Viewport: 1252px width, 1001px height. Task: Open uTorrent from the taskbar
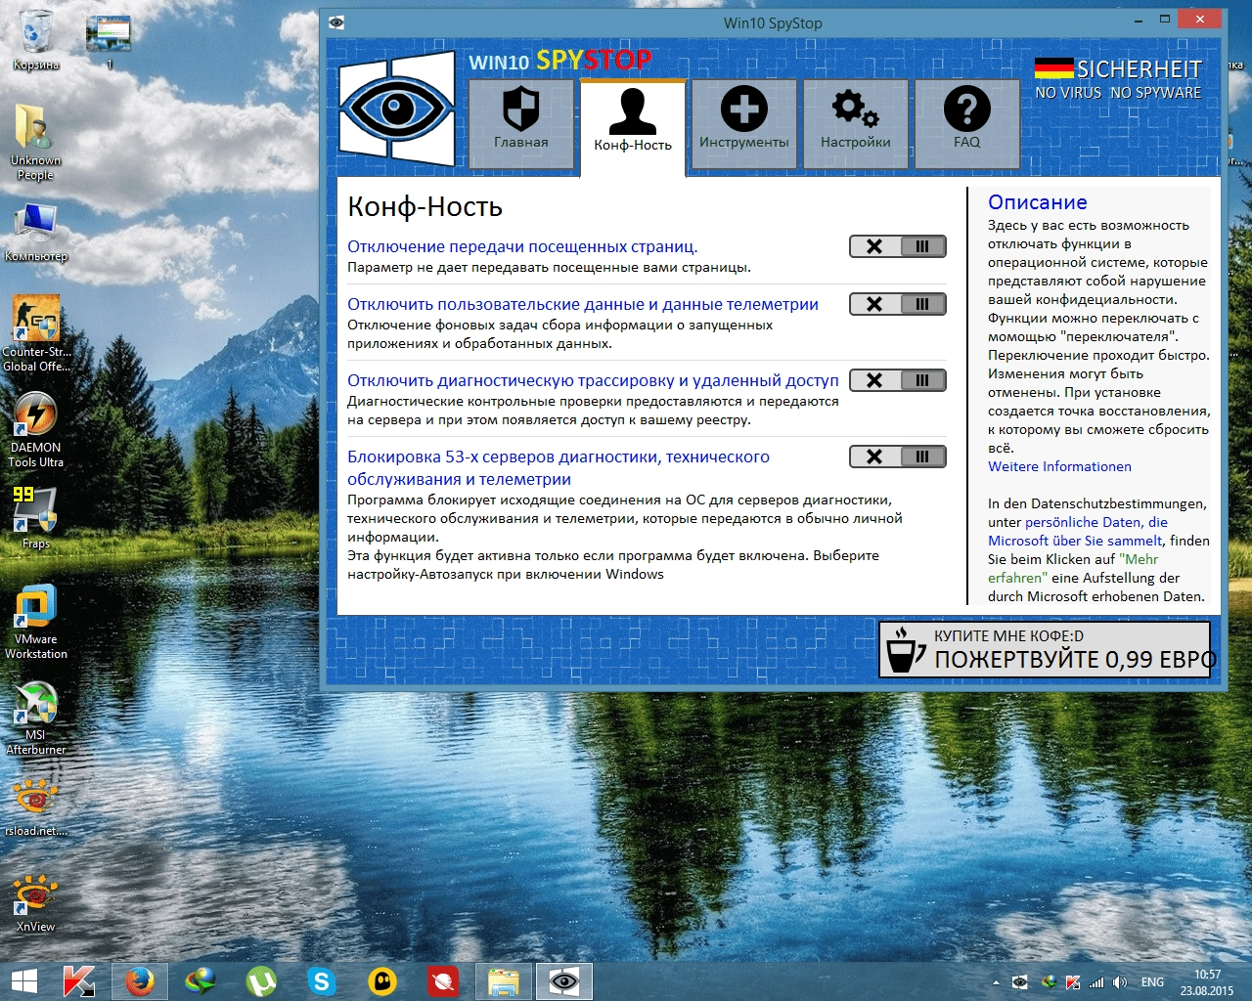point(261,981)
